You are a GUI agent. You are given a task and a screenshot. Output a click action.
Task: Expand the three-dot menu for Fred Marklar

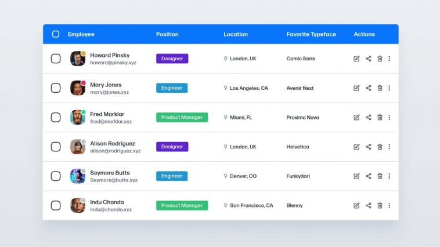click(389, 117)
